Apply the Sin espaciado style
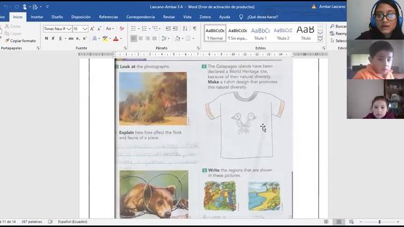This screenshot has height=227, width=404. coord(237,33)
